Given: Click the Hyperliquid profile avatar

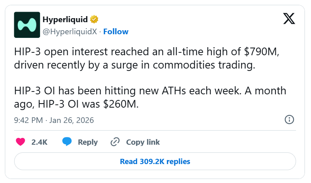Looking at the screenshot, I should coord(27,25).
